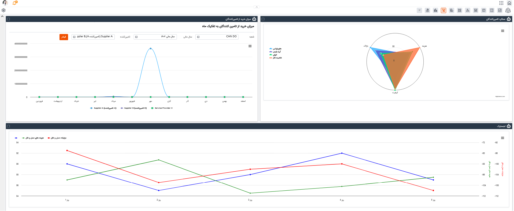Toggle نقشینه فام series in radar legend
Screen dimensions: 514x211
pos(276,58)
